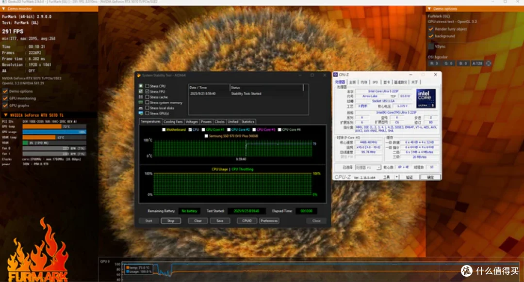Switch to the Cooling Fans tab

(x=173, y=122)
